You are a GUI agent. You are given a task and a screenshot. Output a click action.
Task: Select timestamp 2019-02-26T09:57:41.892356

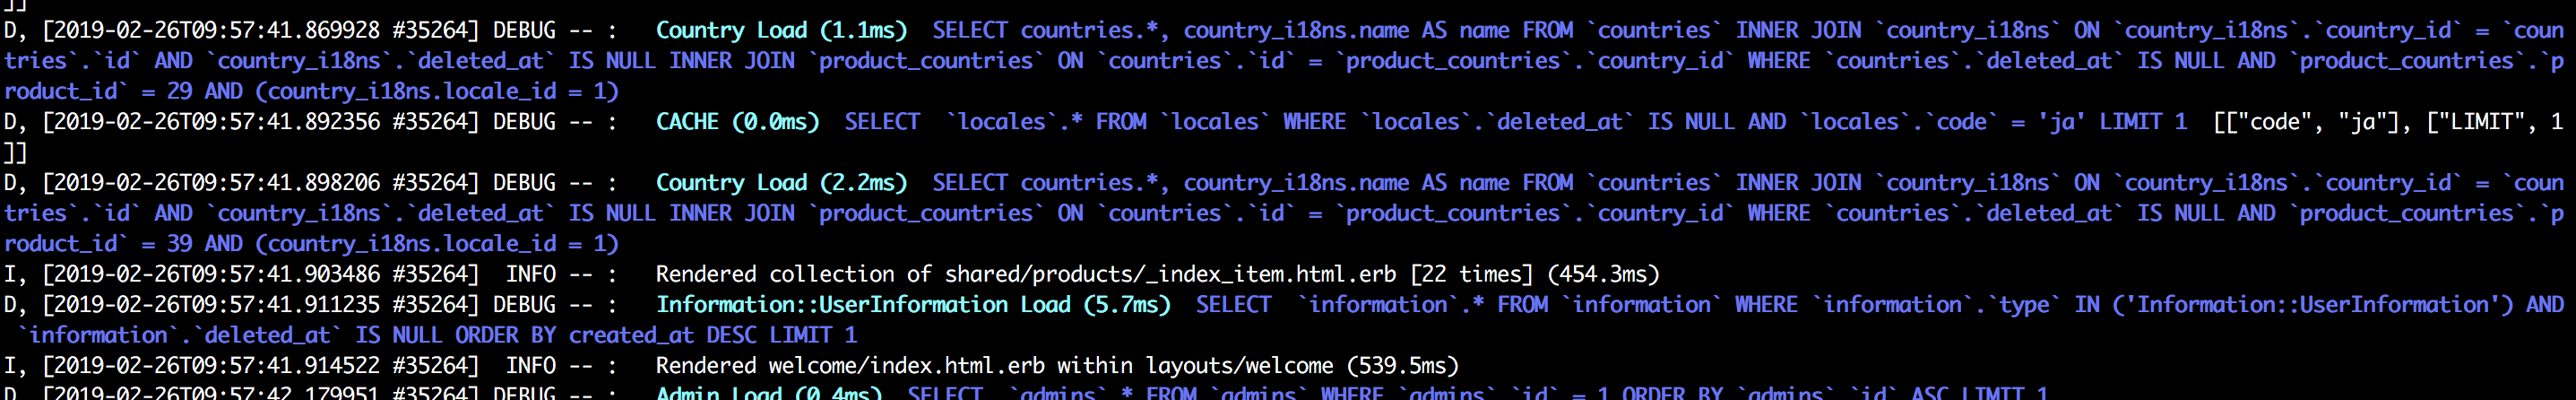pos(217,122)
